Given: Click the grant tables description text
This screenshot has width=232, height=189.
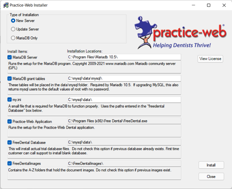Looking at the screenshot, I should click(93, 87).
